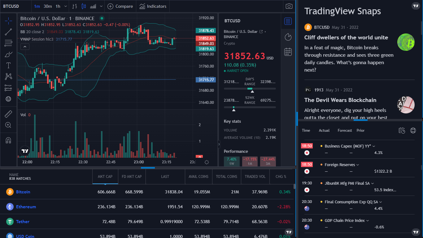Click the 52WK Range slider bar
This screenshot has height=238, width=423.
250,107
